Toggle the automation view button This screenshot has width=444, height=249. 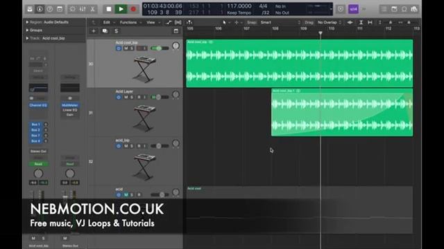[x=169, y=22]
